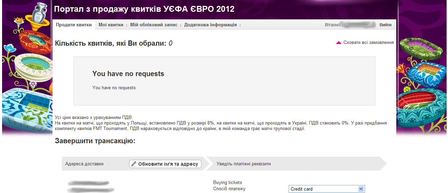Select the Додаткова інформація menu item
The width and height of the screenshot is (448, 193).
tap(210, 25)
